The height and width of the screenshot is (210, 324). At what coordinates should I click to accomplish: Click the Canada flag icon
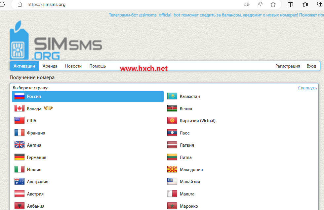[x=20, y=108]
